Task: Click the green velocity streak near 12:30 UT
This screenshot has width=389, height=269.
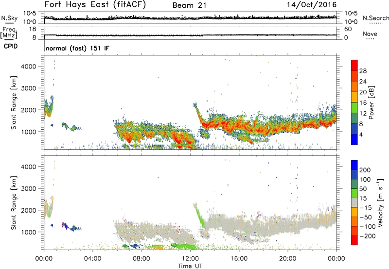Action: pos(199,215)
